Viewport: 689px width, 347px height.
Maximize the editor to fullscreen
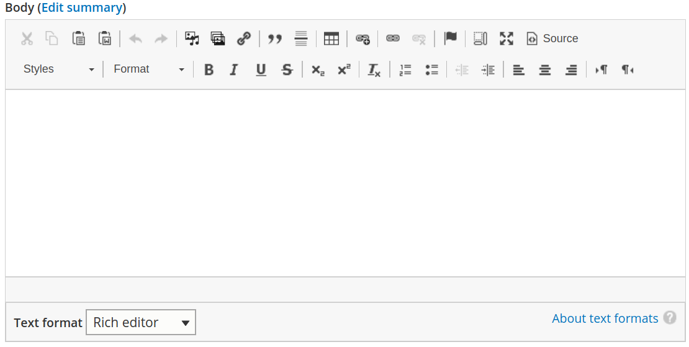pyautogui.click(x=507, y=38)
